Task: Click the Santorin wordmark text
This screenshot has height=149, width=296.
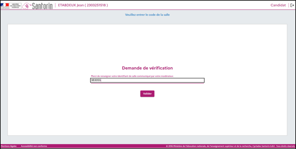Action: pyautogui.click(x=42, y=6)
